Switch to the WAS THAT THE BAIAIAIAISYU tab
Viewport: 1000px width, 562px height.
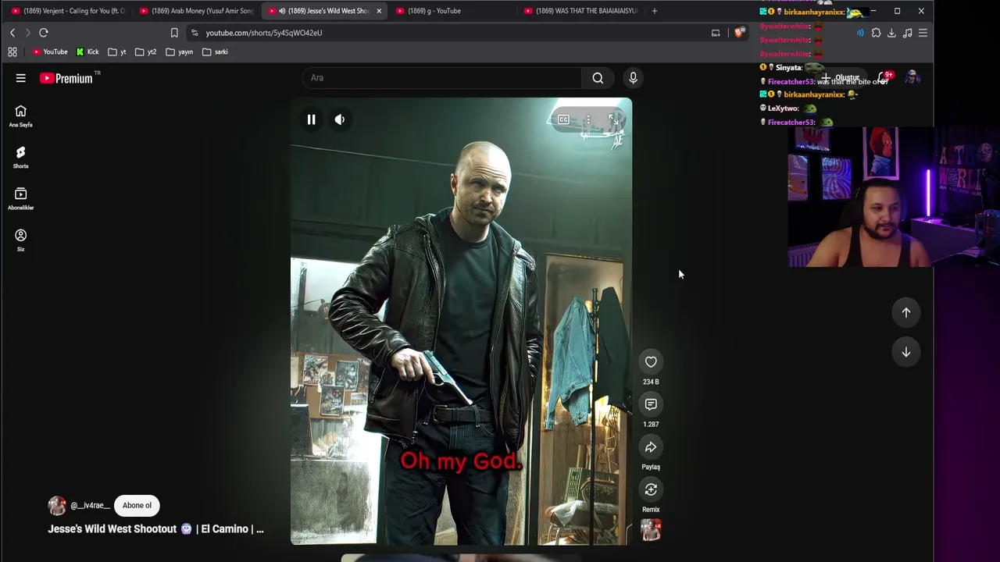click(x=581, y=11)
